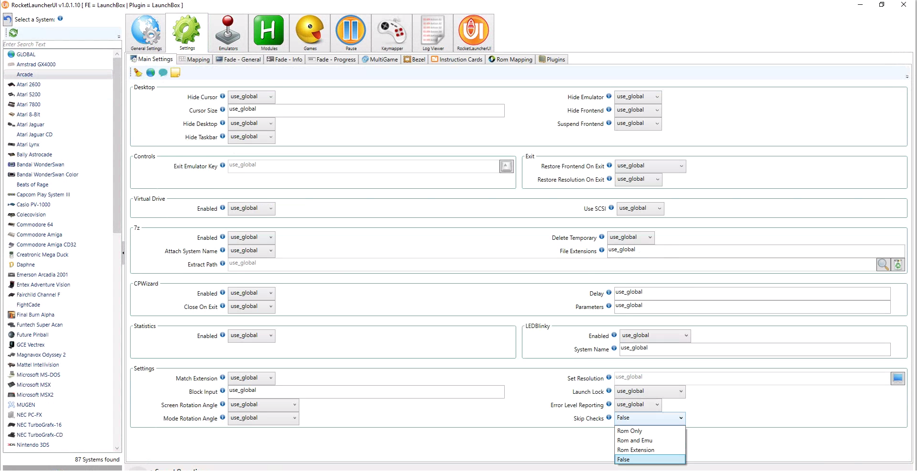Click the systems list scrollbar thumb

[x=117, y=145]
